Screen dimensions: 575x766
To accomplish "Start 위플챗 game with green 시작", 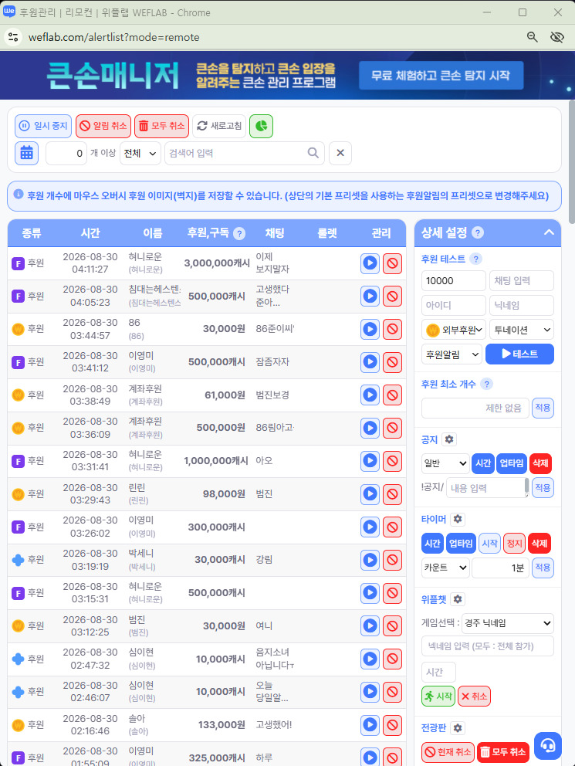I will point(438,697).
